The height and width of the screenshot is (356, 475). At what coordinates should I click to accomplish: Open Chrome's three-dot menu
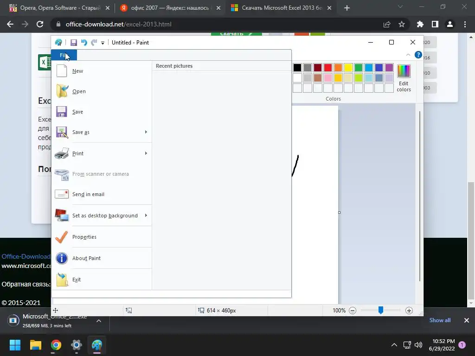[x=465, y=24]
